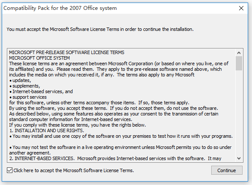Click the empty scrollbar track below the thumb
Viewport: 252px width, 185px height.
239,113
